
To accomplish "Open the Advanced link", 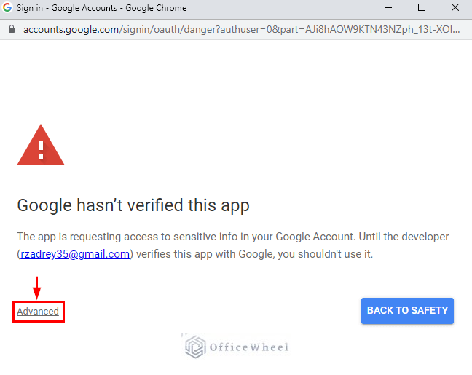I will 38,312.
